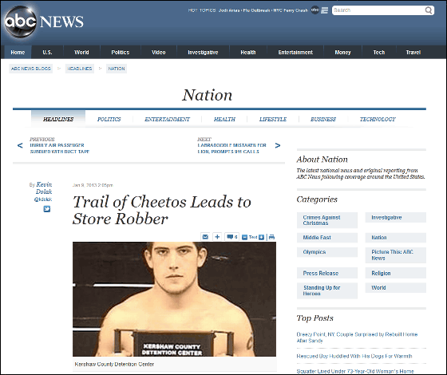The image size is (447, 375).
Task: Click the feed icon beside the abc badge
Action: click(x=324, y=10)
